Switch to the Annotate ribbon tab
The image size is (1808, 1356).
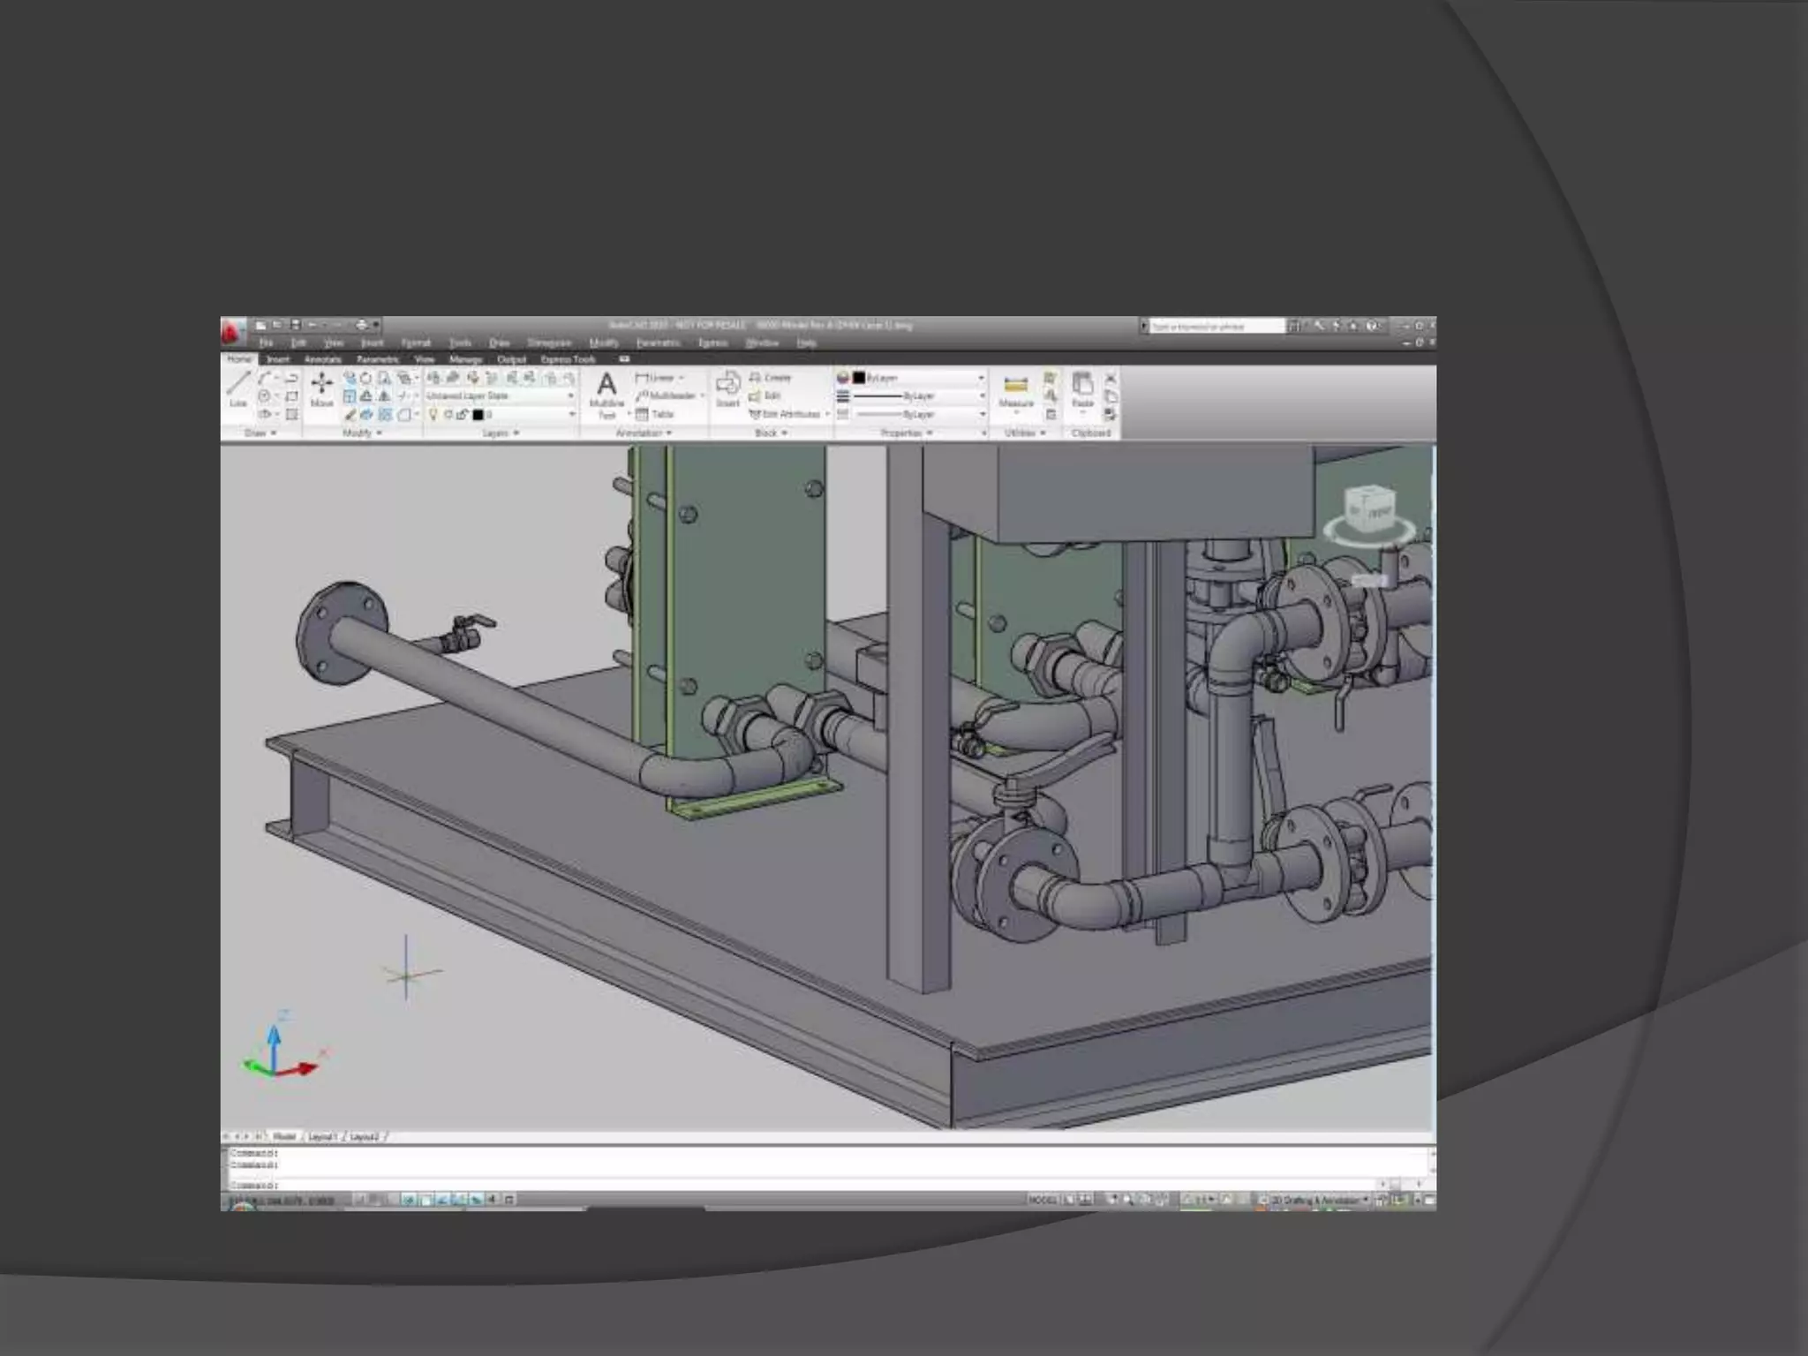[x=322, y=359]
